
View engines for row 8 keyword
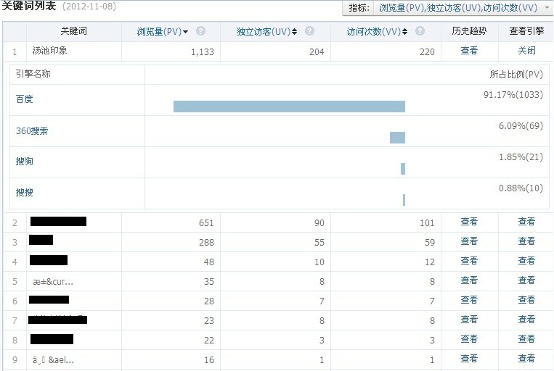526,339
